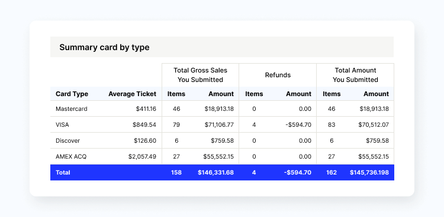
Task: Click the Average Ticket column header
Action: point(132,94)
